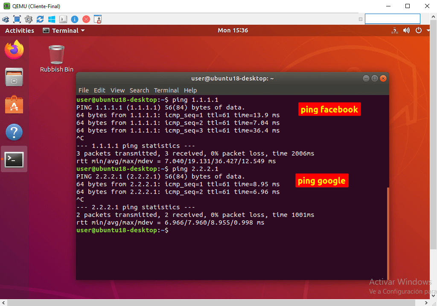Open the Help icon in the dock
Screen dimensions: 437x306
coord(14,132)
